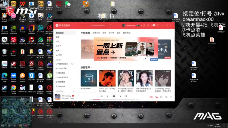Open the WeChat desktop shortcut
The width and height of the screenshot is (228, 128).
[x=68, y=5]
